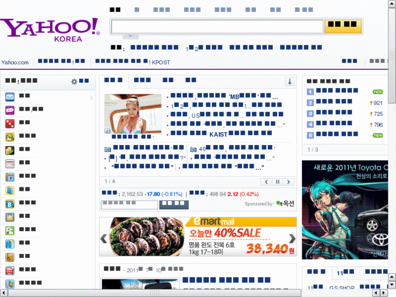Click the horizontal scrollbar left arrow
Viewport: 396px width, 297px height.
[x=3, y=293]
